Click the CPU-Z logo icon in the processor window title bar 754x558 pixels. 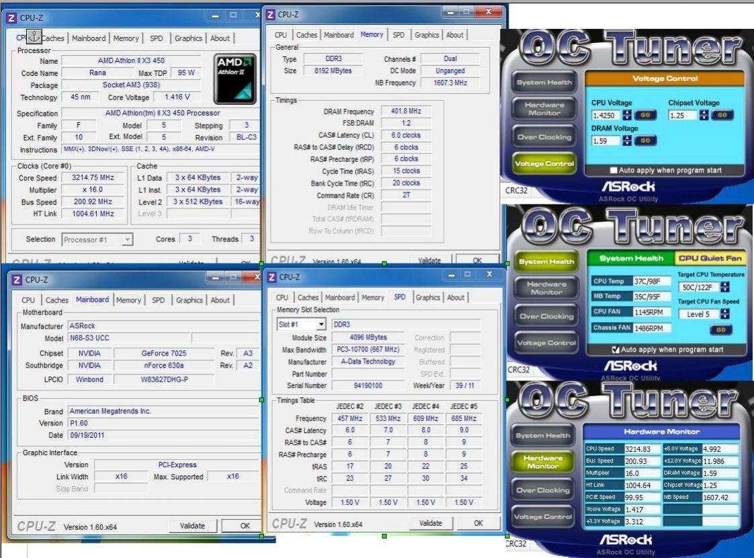[11, 18]
